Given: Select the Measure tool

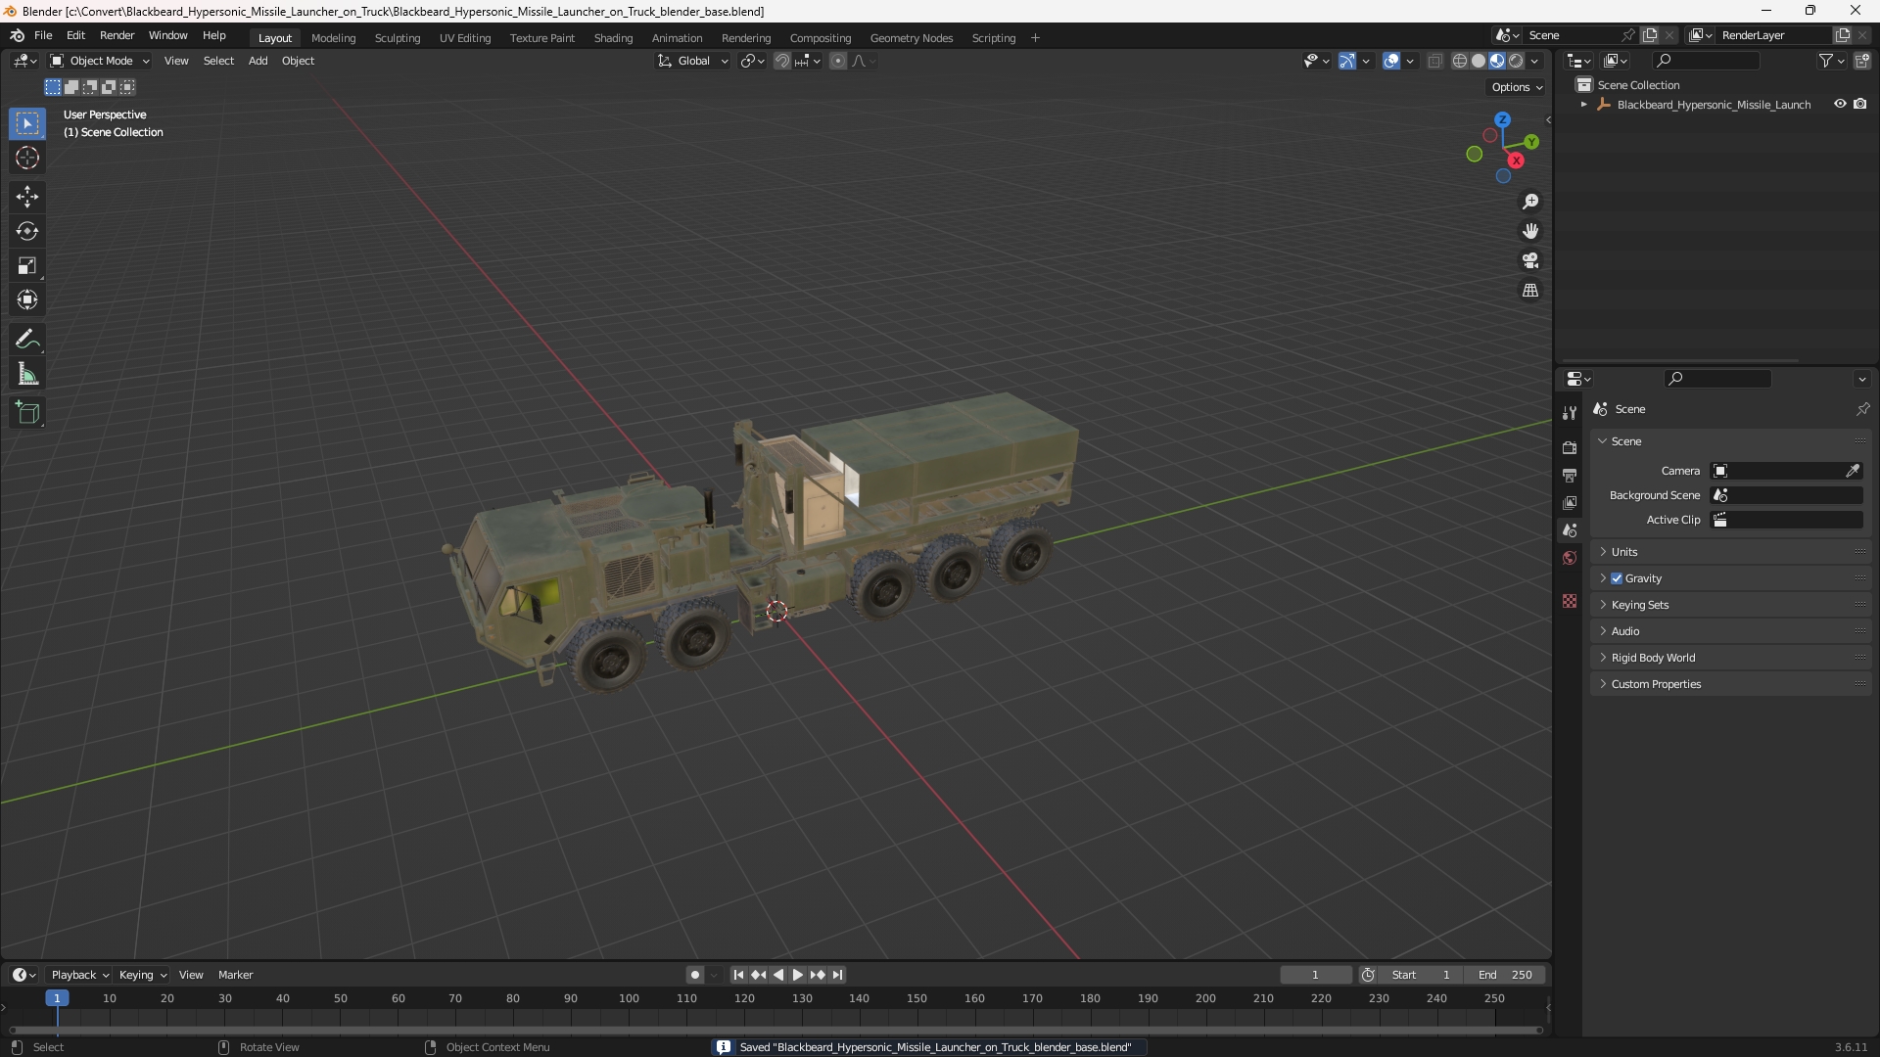Looking at the screenshot, I should (x=27, y=374).
